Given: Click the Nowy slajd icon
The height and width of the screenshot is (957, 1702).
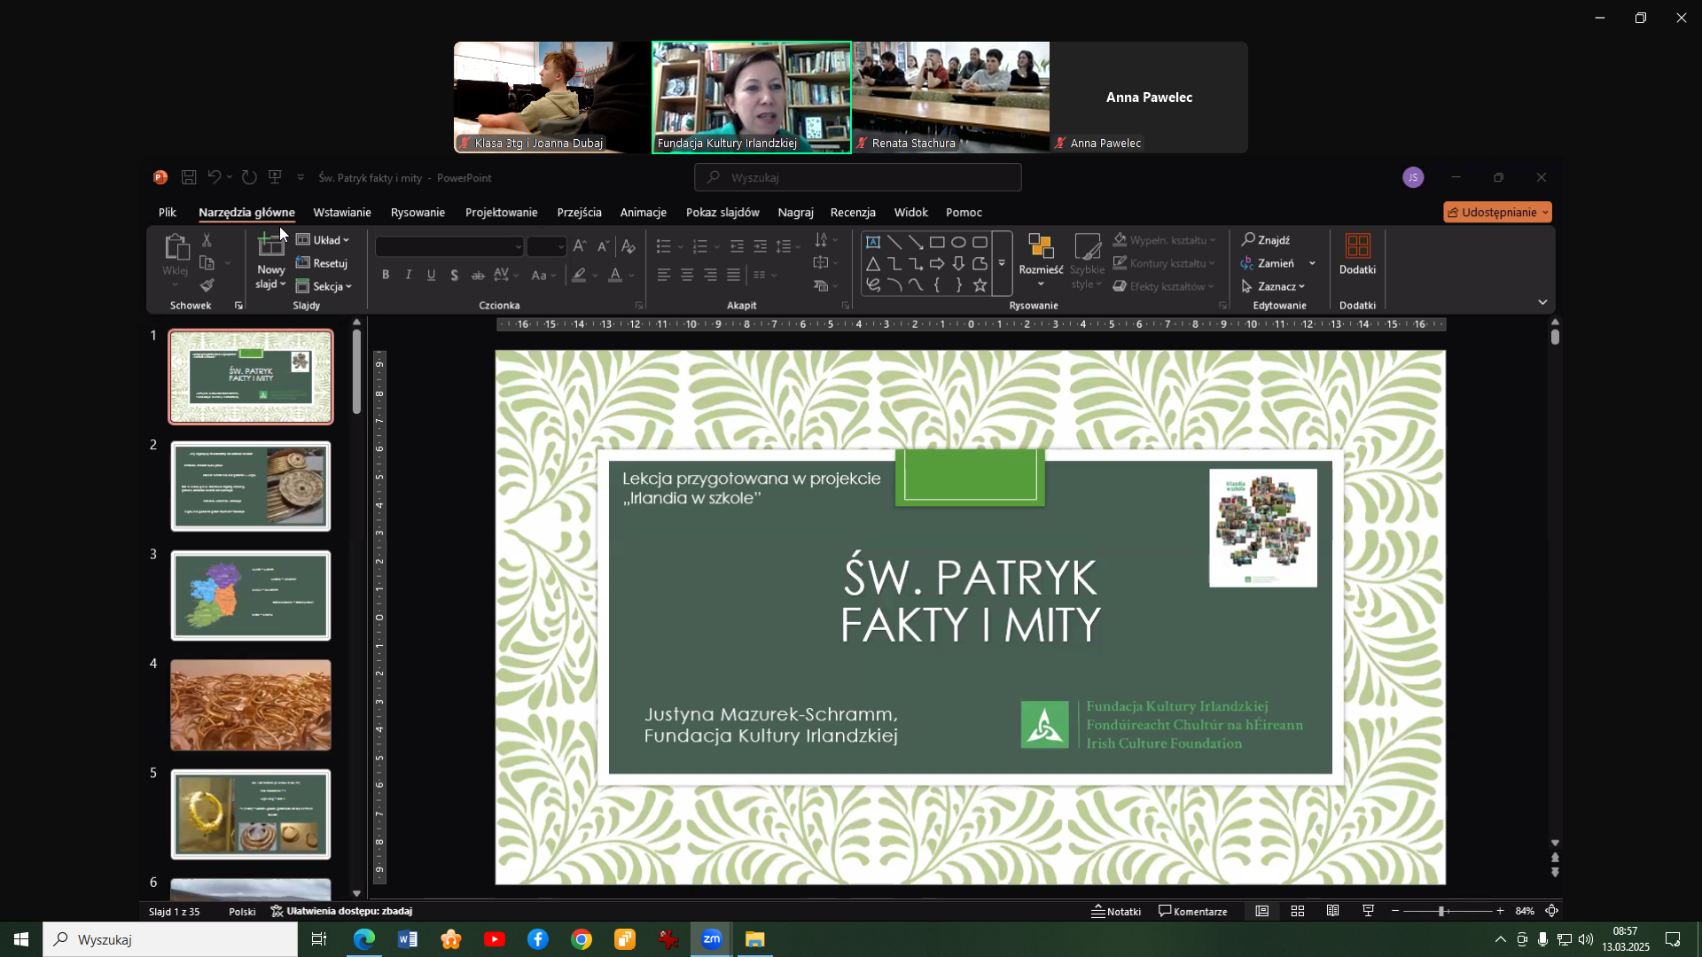Looking at the screenshot, I should click(x=270, y=246).
